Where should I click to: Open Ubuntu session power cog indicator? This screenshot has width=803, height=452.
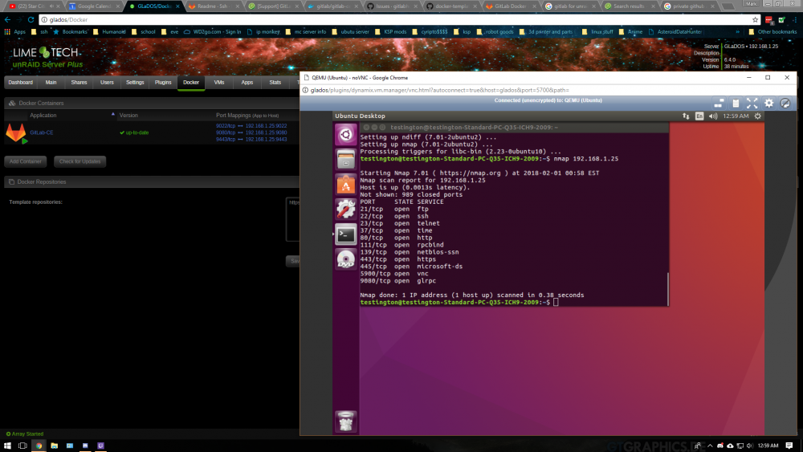point(758,116)
